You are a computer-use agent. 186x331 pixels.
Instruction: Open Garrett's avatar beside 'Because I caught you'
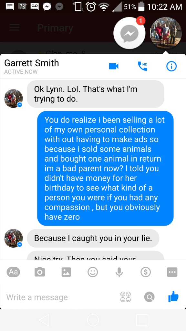(x=14, y=238)
